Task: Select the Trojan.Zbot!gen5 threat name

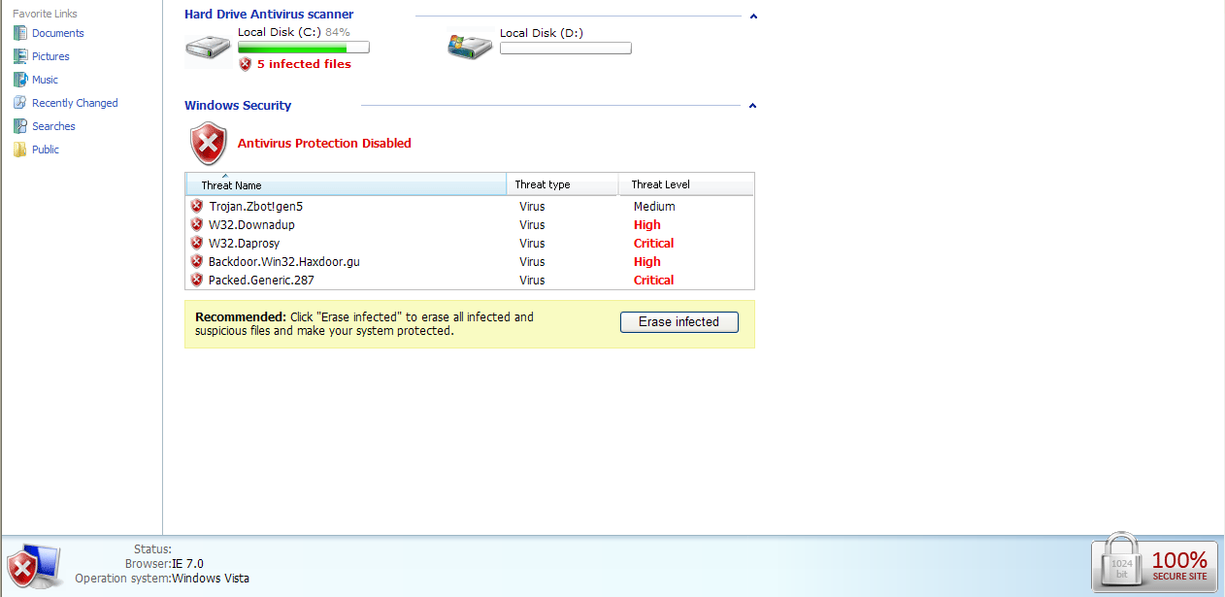Action: [256, 207]
